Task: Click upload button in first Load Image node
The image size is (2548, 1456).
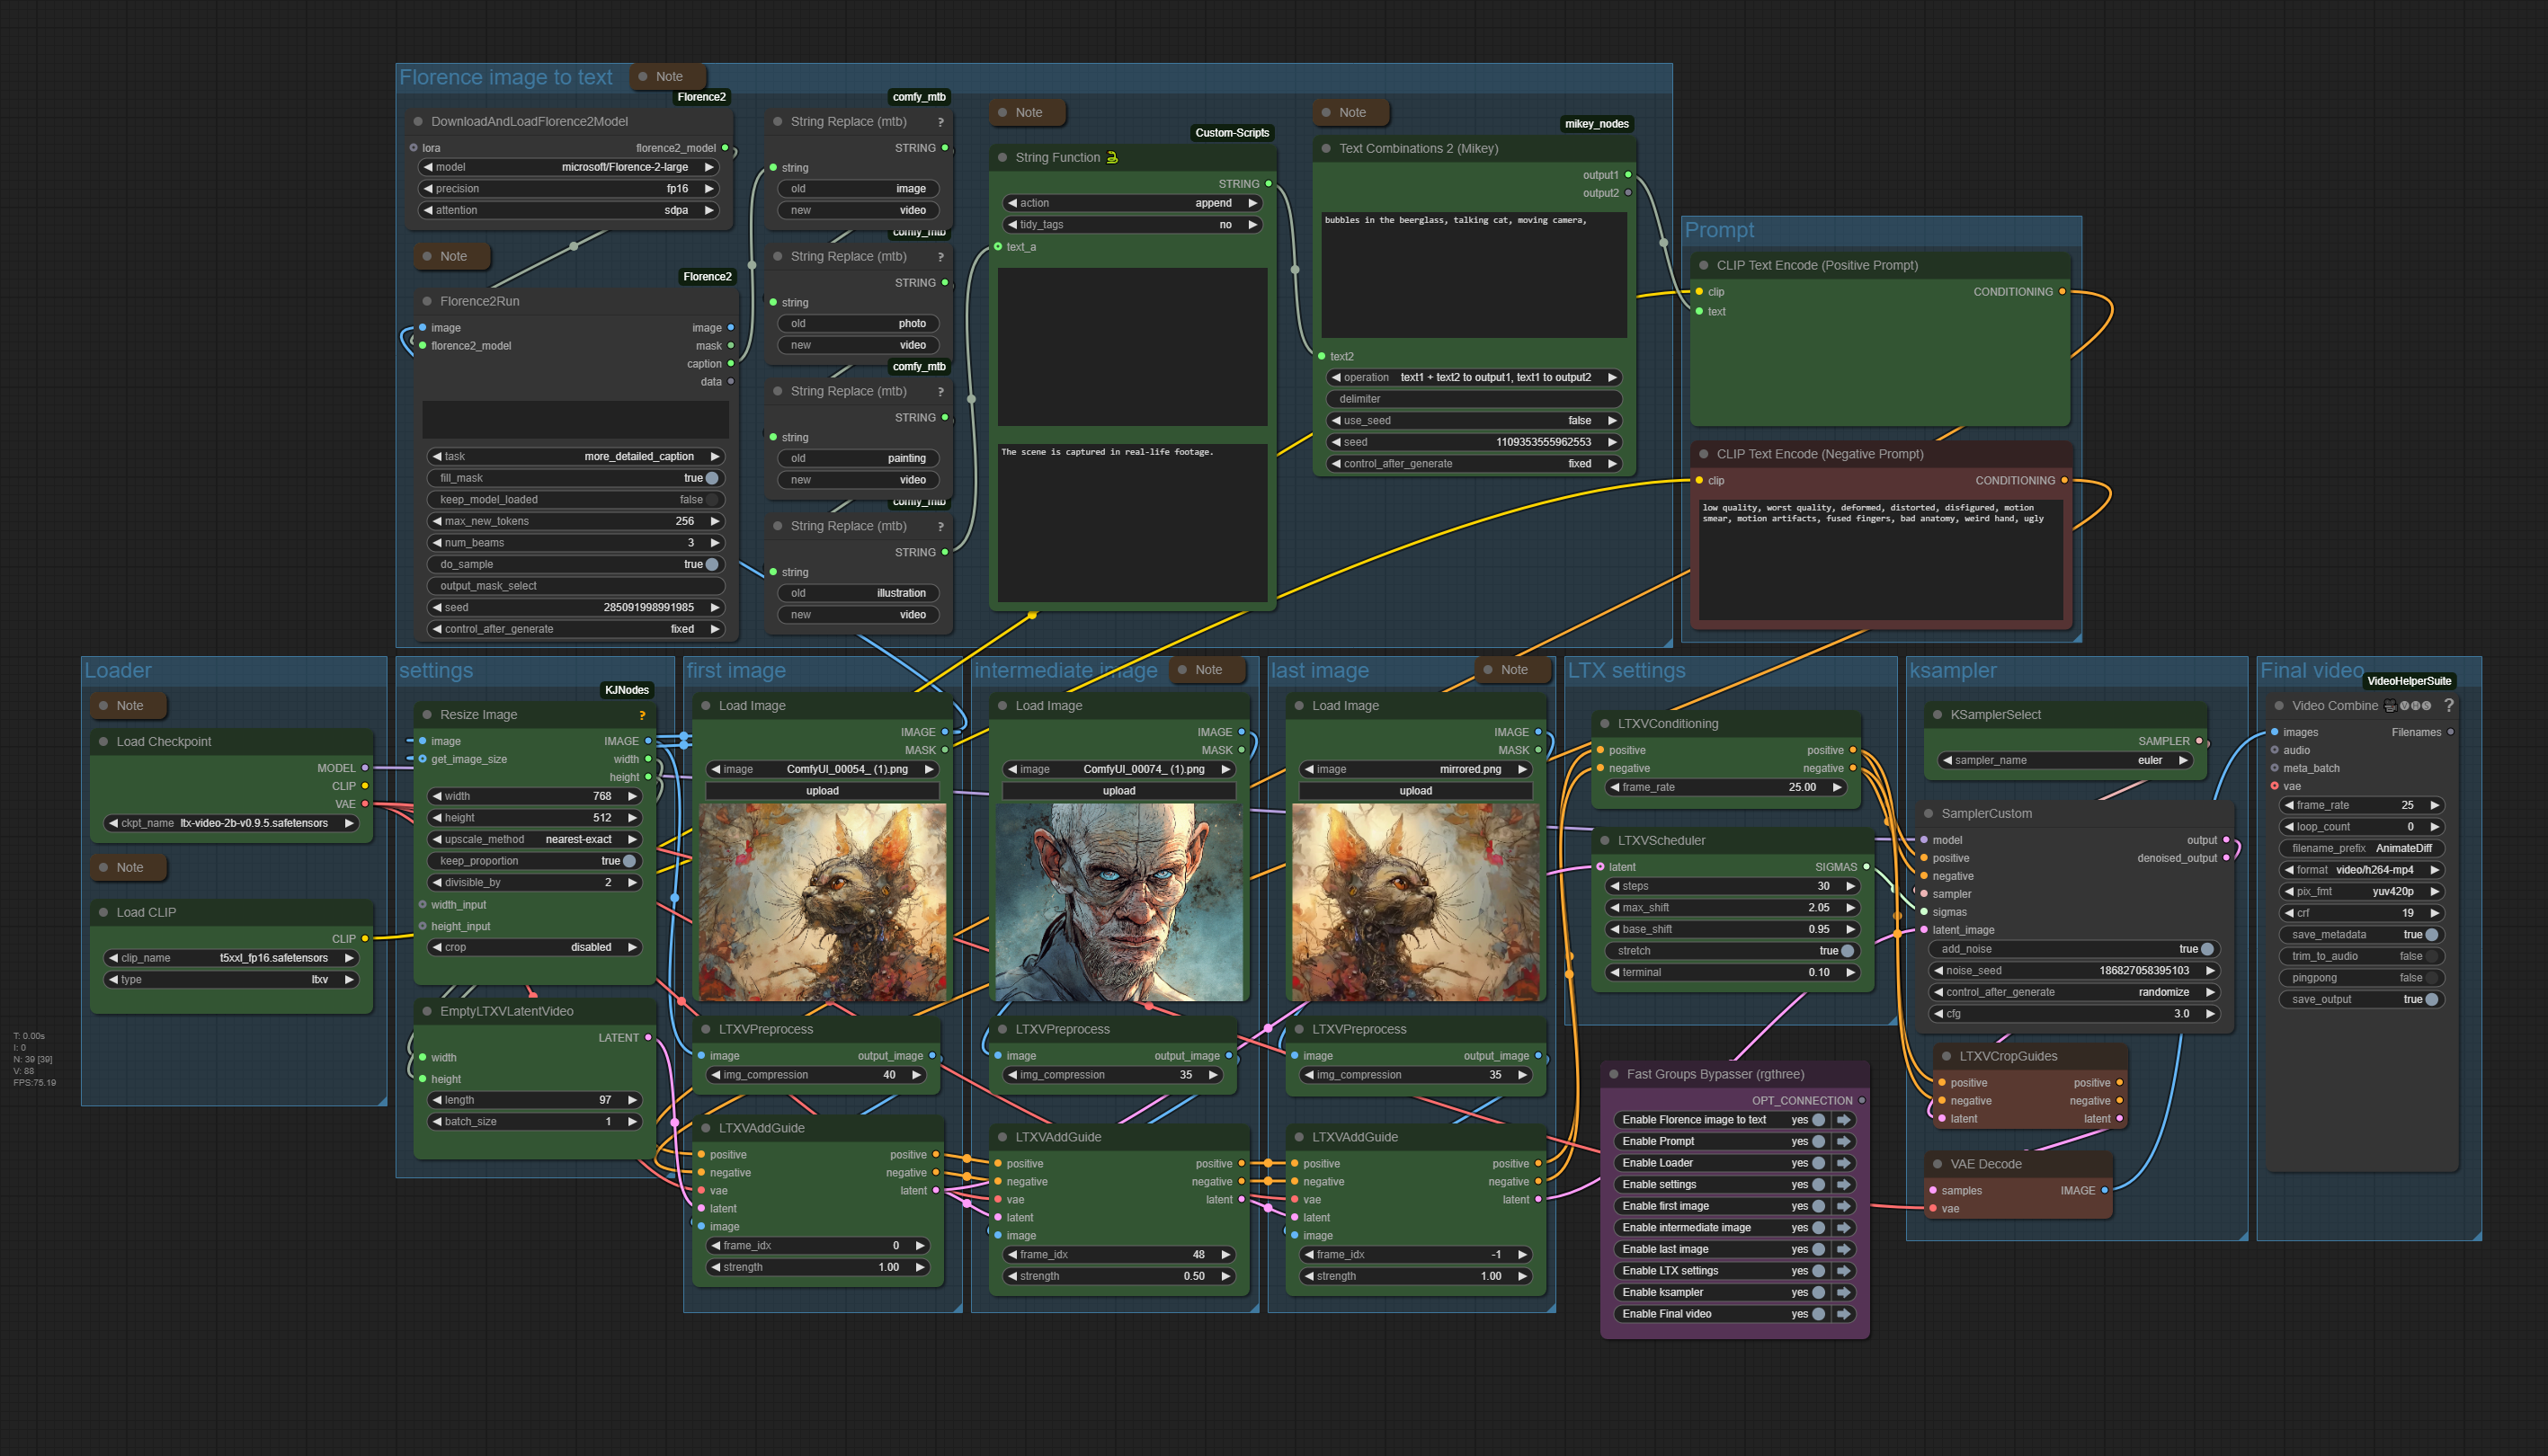Action: pyautogui.click(x=822, y=791)
